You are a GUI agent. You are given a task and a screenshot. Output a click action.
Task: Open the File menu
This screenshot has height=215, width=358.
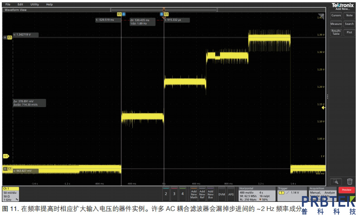8,4
